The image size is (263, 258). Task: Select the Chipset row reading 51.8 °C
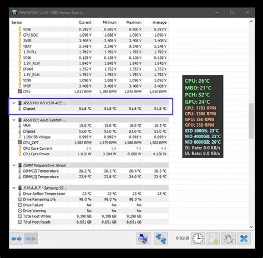point(89,109)
